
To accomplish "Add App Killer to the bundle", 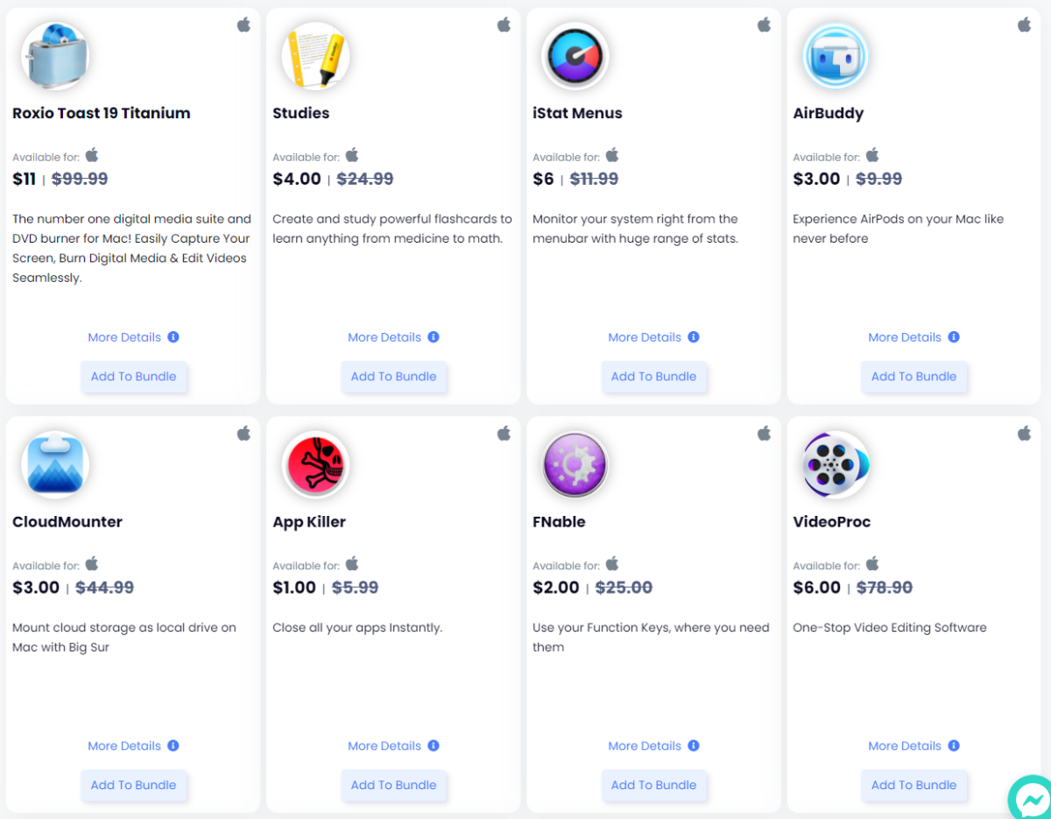I will (x=394, y=785).
